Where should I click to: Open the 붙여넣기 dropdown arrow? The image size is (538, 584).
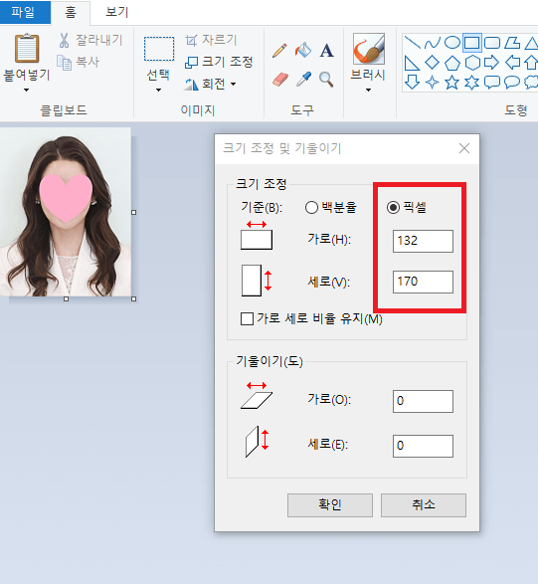tap(27, 91)
